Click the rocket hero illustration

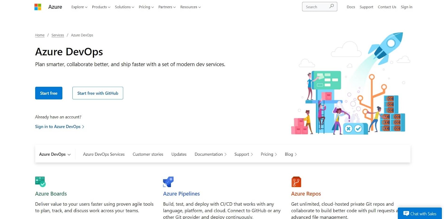tap(351, 83)
